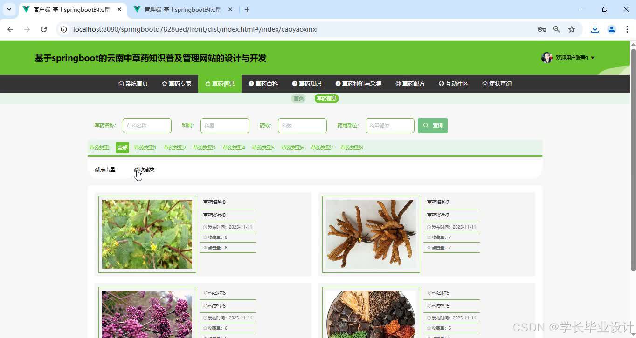The width and height of the screenshot is (636, 338).
Task: Click the 首页 breadcrumb link
Action: 298,98
